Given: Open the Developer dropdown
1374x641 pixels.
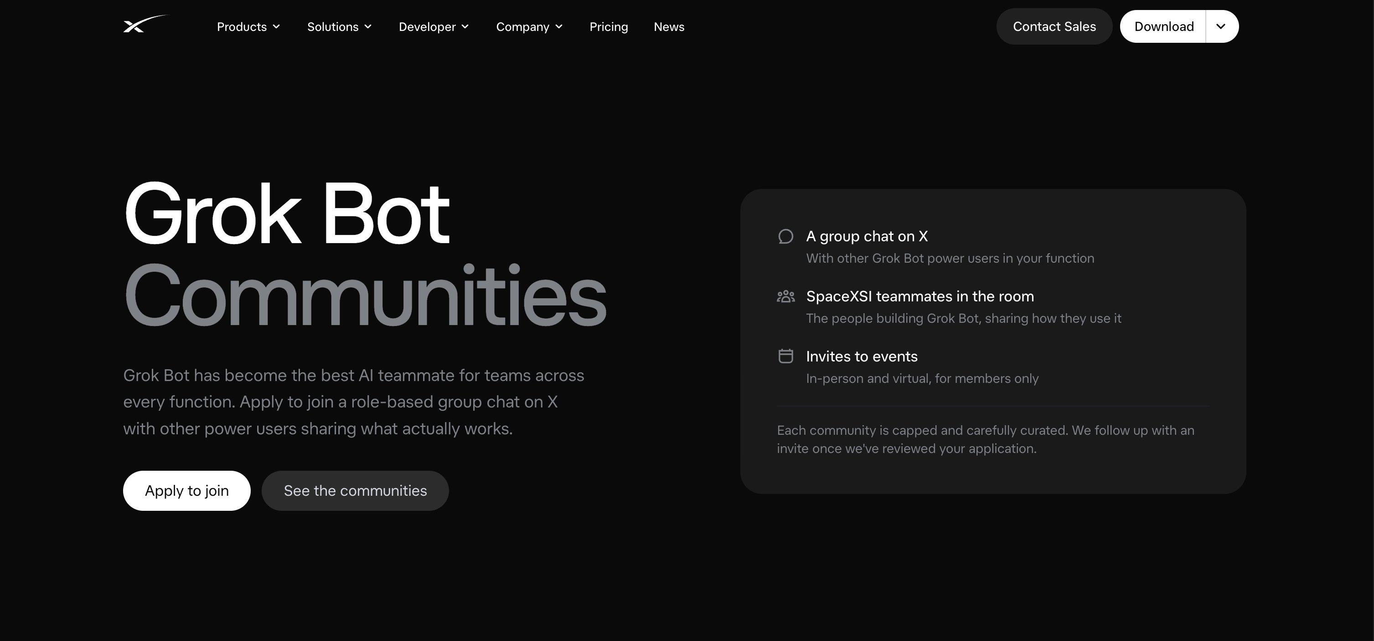Looking at the screenshot, I should 434,27.
